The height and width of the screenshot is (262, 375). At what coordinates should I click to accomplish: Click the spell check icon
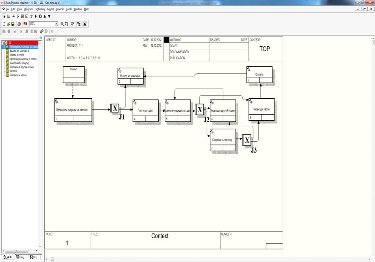pos(72,24)
